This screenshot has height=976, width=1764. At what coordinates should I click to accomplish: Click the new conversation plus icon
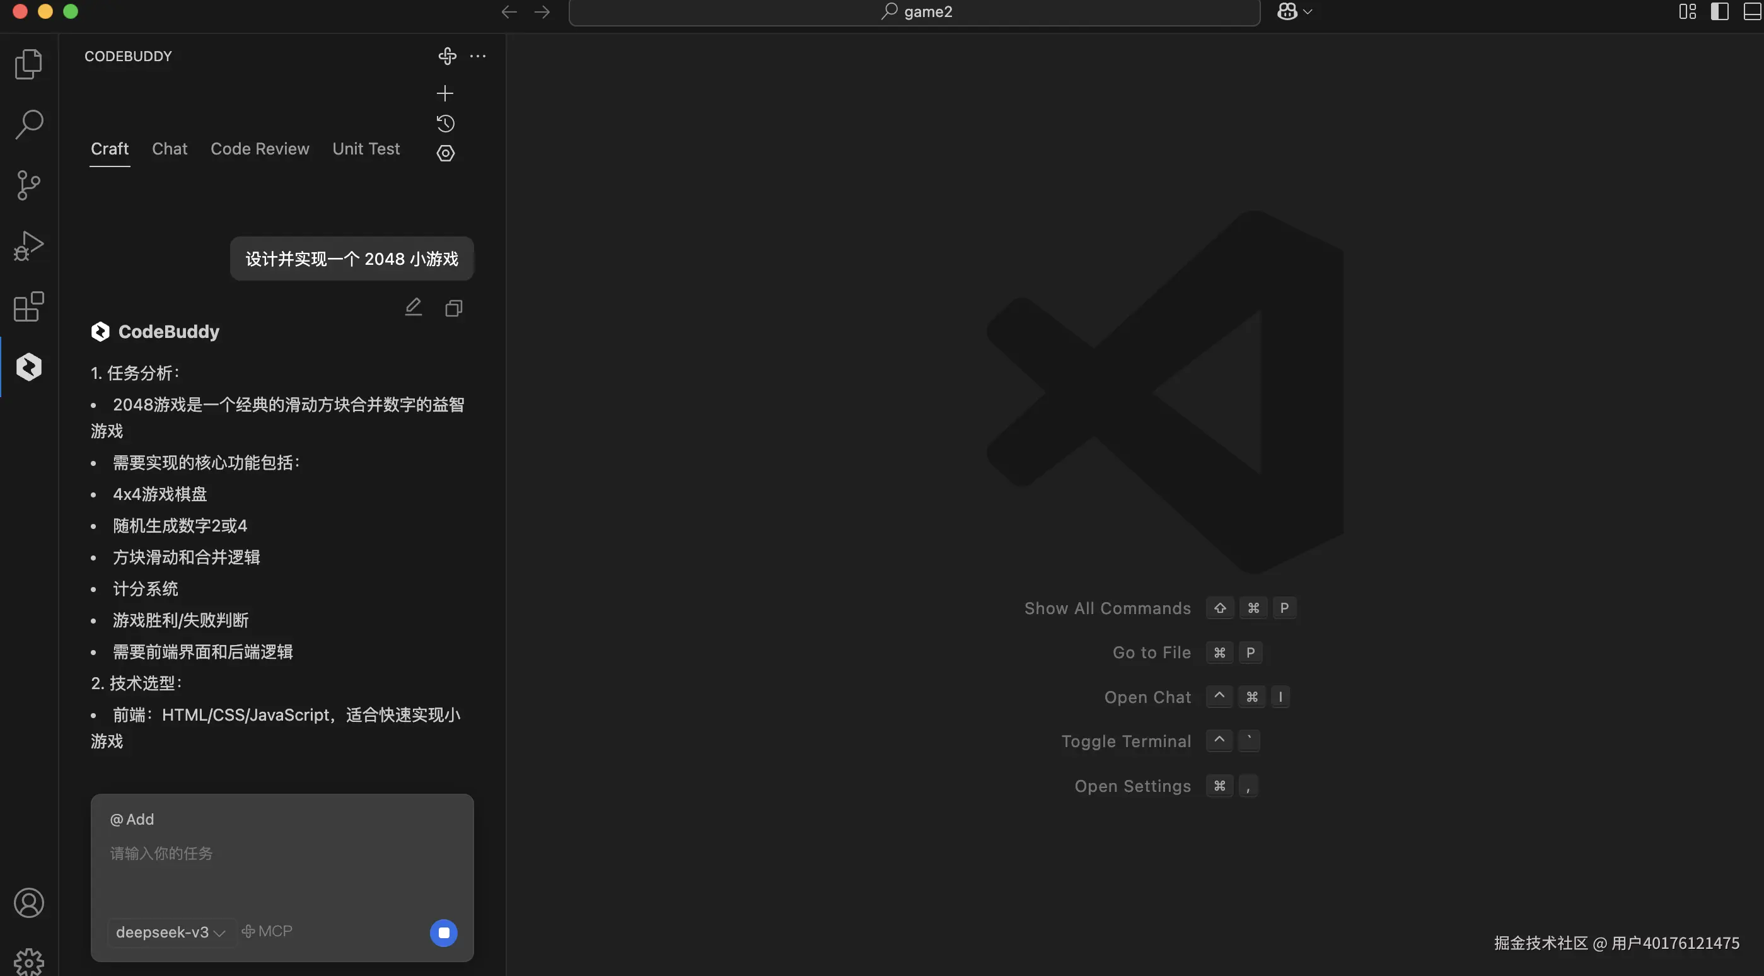[445, 93]
